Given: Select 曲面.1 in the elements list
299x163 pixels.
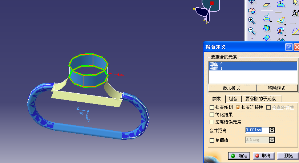Looking at the screenshot, I should click(253, 68).
